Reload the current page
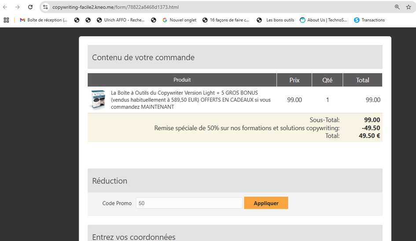The height and width of the screenshot is (241, 416). (x=30, y=7)
